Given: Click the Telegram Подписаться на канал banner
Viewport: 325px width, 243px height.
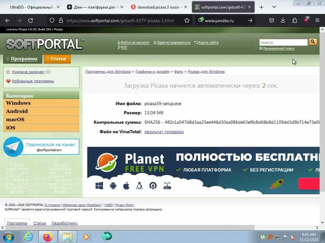Looking at the screenshot, I should point(41,147).
